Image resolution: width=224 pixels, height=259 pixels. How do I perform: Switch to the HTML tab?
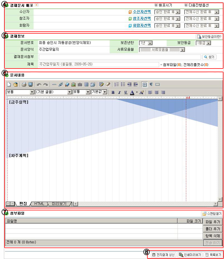(x=39, y=204)
